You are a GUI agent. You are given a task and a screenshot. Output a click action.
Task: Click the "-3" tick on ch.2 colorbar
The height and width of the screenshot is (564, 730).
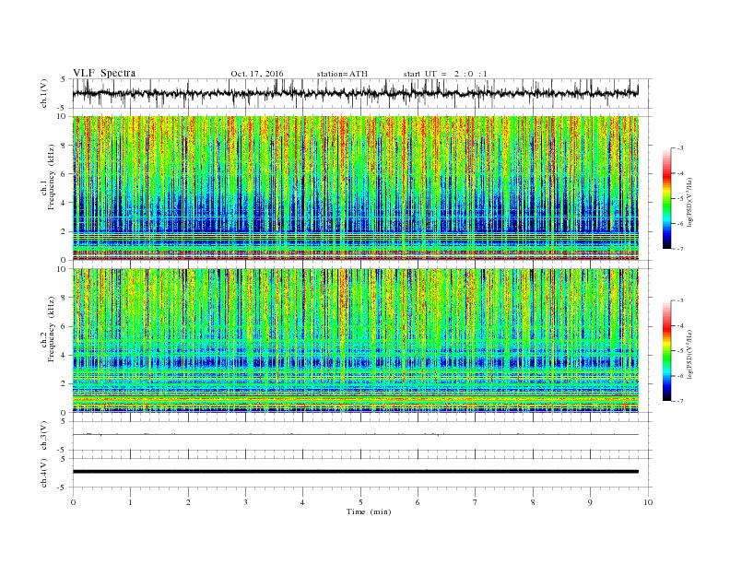coord(680,300)
